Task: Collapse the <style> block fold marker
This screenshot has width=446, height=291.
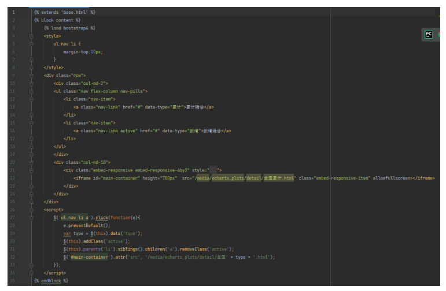Action: 32,36
